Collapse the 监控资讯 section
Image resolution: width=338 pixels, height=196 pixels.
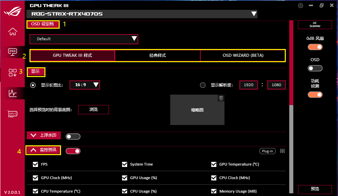click(44, 150)
